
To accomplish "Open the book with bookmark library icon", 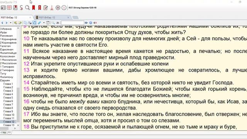I will (x=15, y=8).
